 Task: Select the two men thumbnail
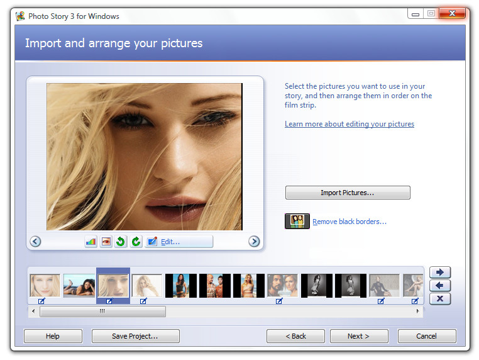[215, 285]
